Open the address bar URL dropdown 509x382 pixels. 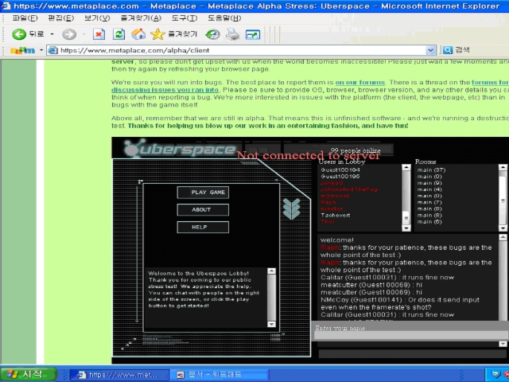(430, 50)
